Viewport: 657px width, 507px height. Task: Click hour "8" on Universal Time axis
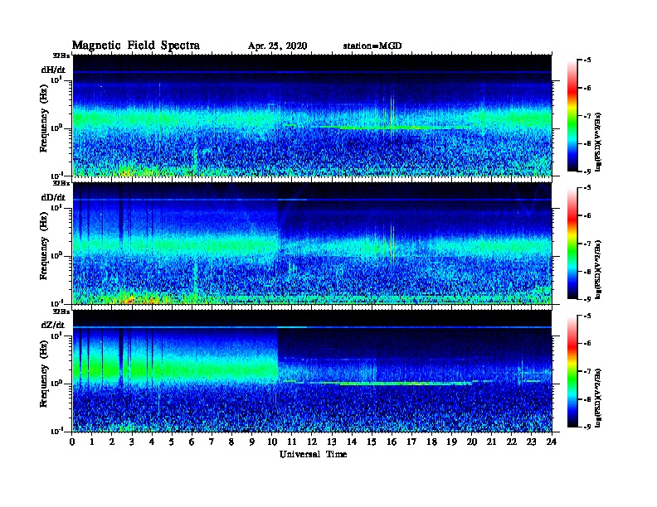[231, 442]
